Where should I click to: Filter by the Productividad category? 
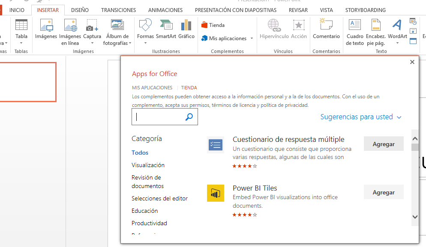150,223
